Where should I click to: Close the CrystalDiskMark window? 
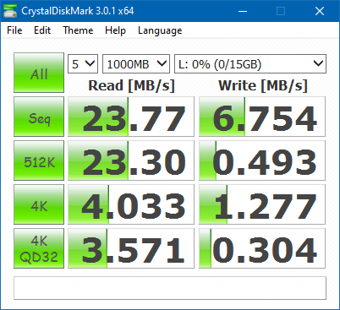[x=320, y=11]
